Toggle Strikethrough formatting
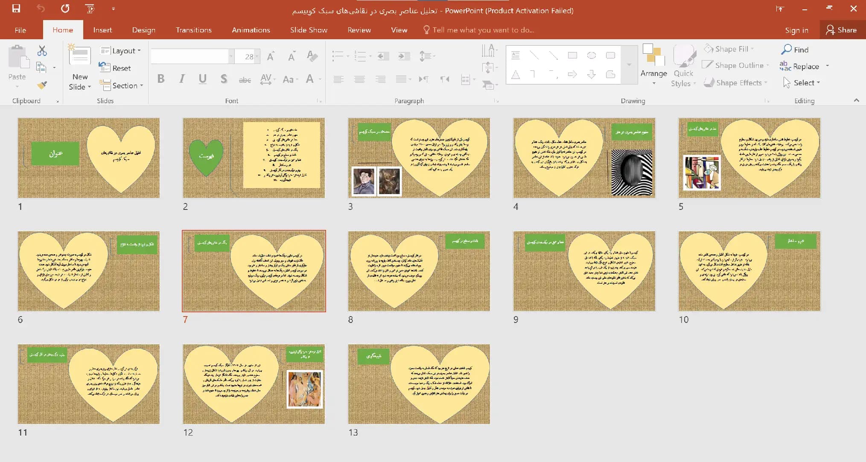Screen dimensions: 866x462 pyautogui.click(x=245, y=79)
